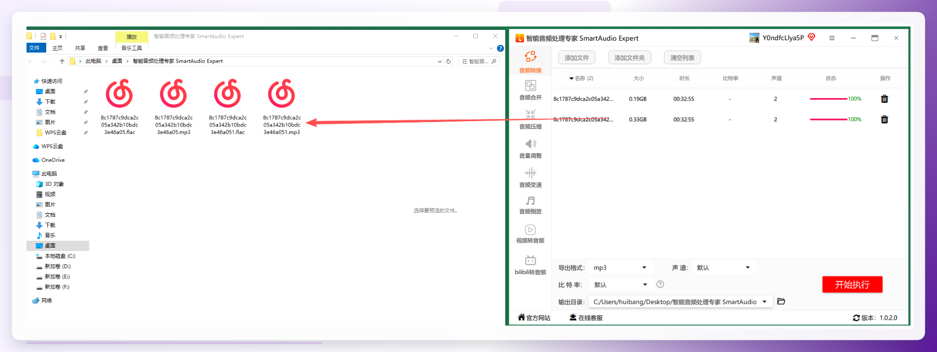Click the 播放 Play contextual tab
This screenshot has height=352, width=937.
(x=132, y=37)
